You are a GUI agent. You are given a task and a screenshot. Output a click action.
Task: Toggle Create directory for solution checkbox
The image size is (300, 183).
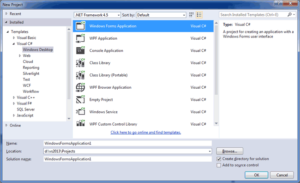[219, 159]
